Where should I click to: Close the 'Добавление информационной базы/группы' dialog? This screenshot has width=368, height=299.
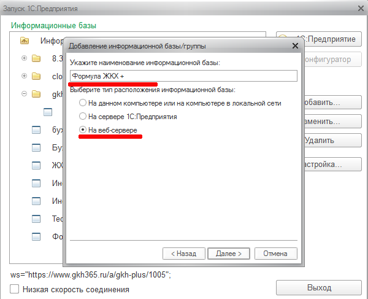(295, 46)
